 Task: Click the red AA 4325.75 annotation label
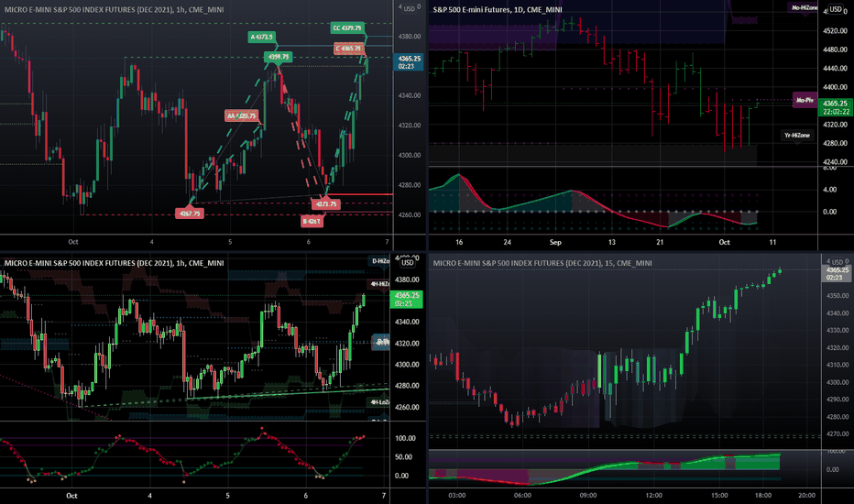point(241,115)
